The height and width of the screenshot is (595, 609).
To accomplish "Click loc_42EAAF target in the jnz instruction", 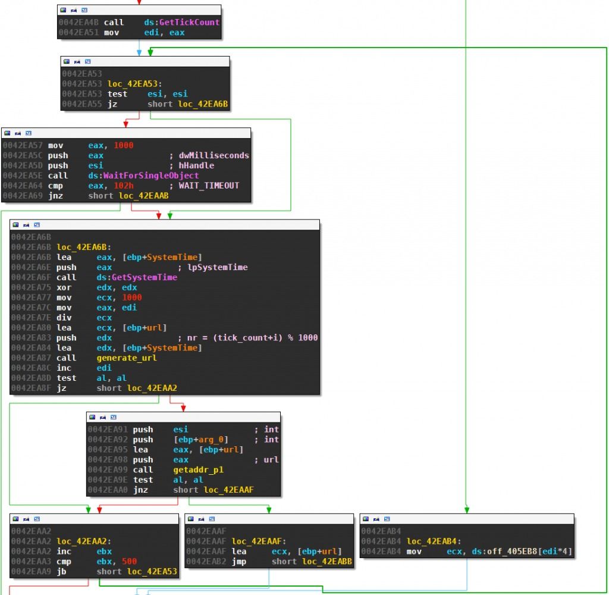I will [x=227, y=490].
